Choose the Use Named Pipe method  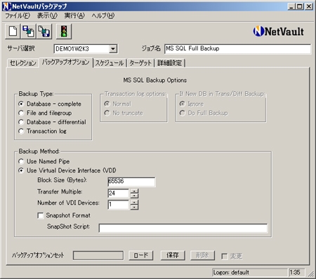tap(21, 161)
